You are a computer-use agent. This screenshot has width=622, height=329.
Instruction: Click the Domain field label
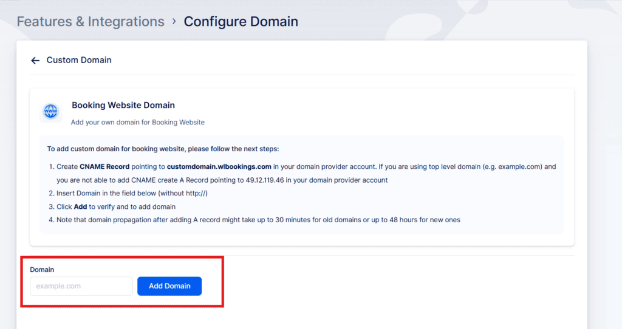pos(42,270)
